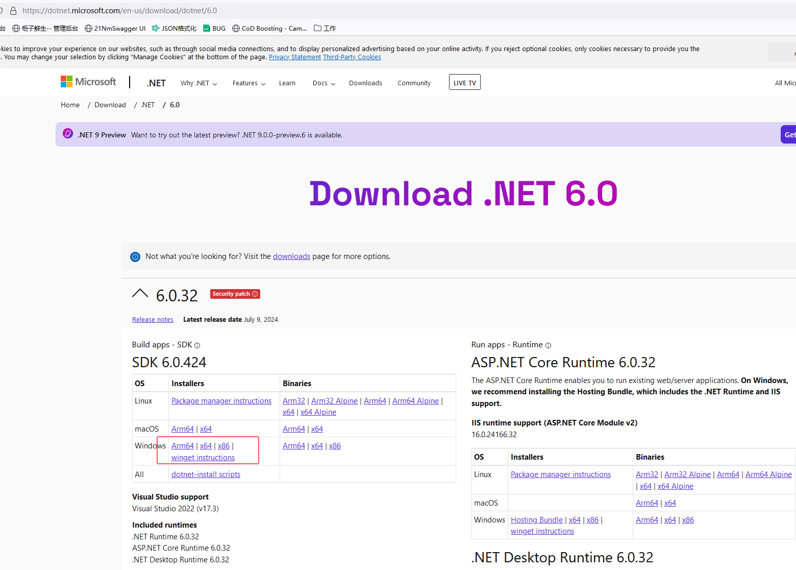
Task: Collapse the 6.0.32 release section
Action: (x=140, y=293)
